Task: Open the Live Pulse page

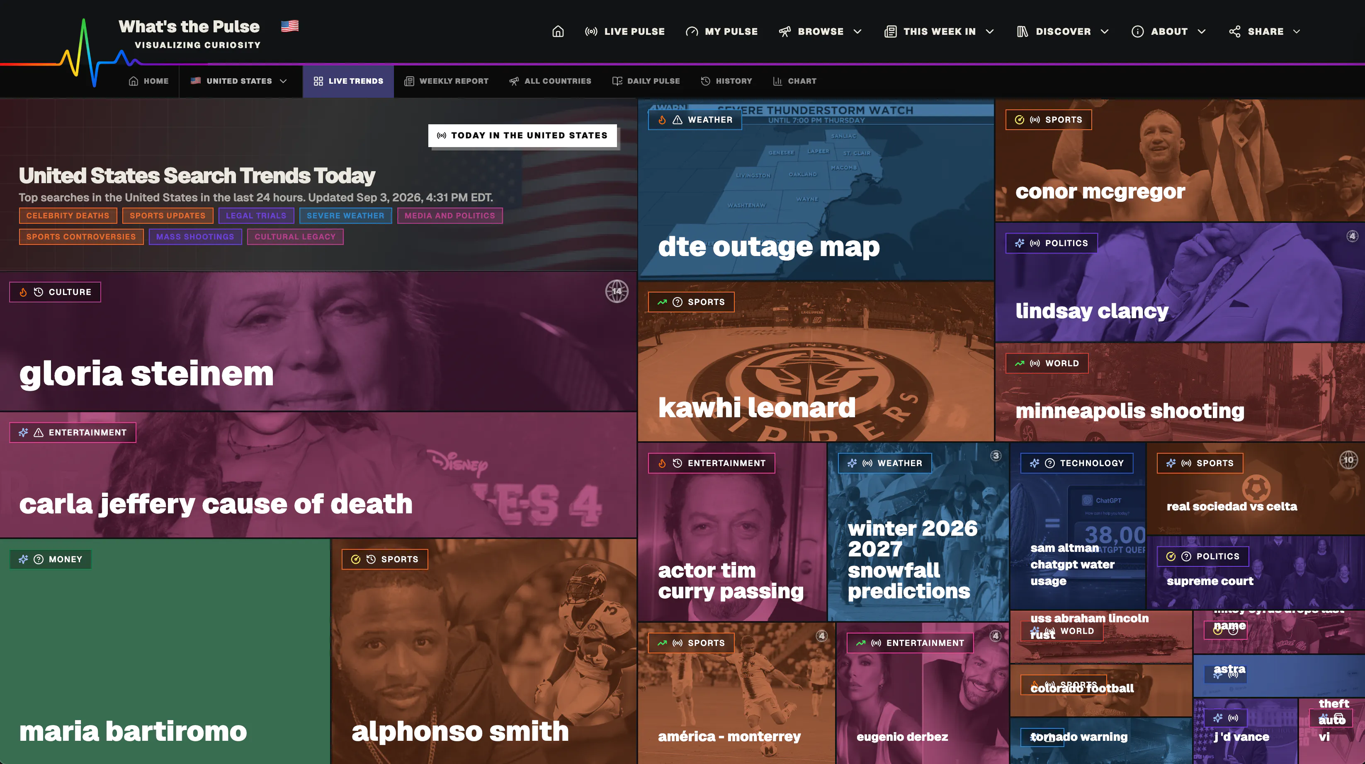Action: coord(625,31)
